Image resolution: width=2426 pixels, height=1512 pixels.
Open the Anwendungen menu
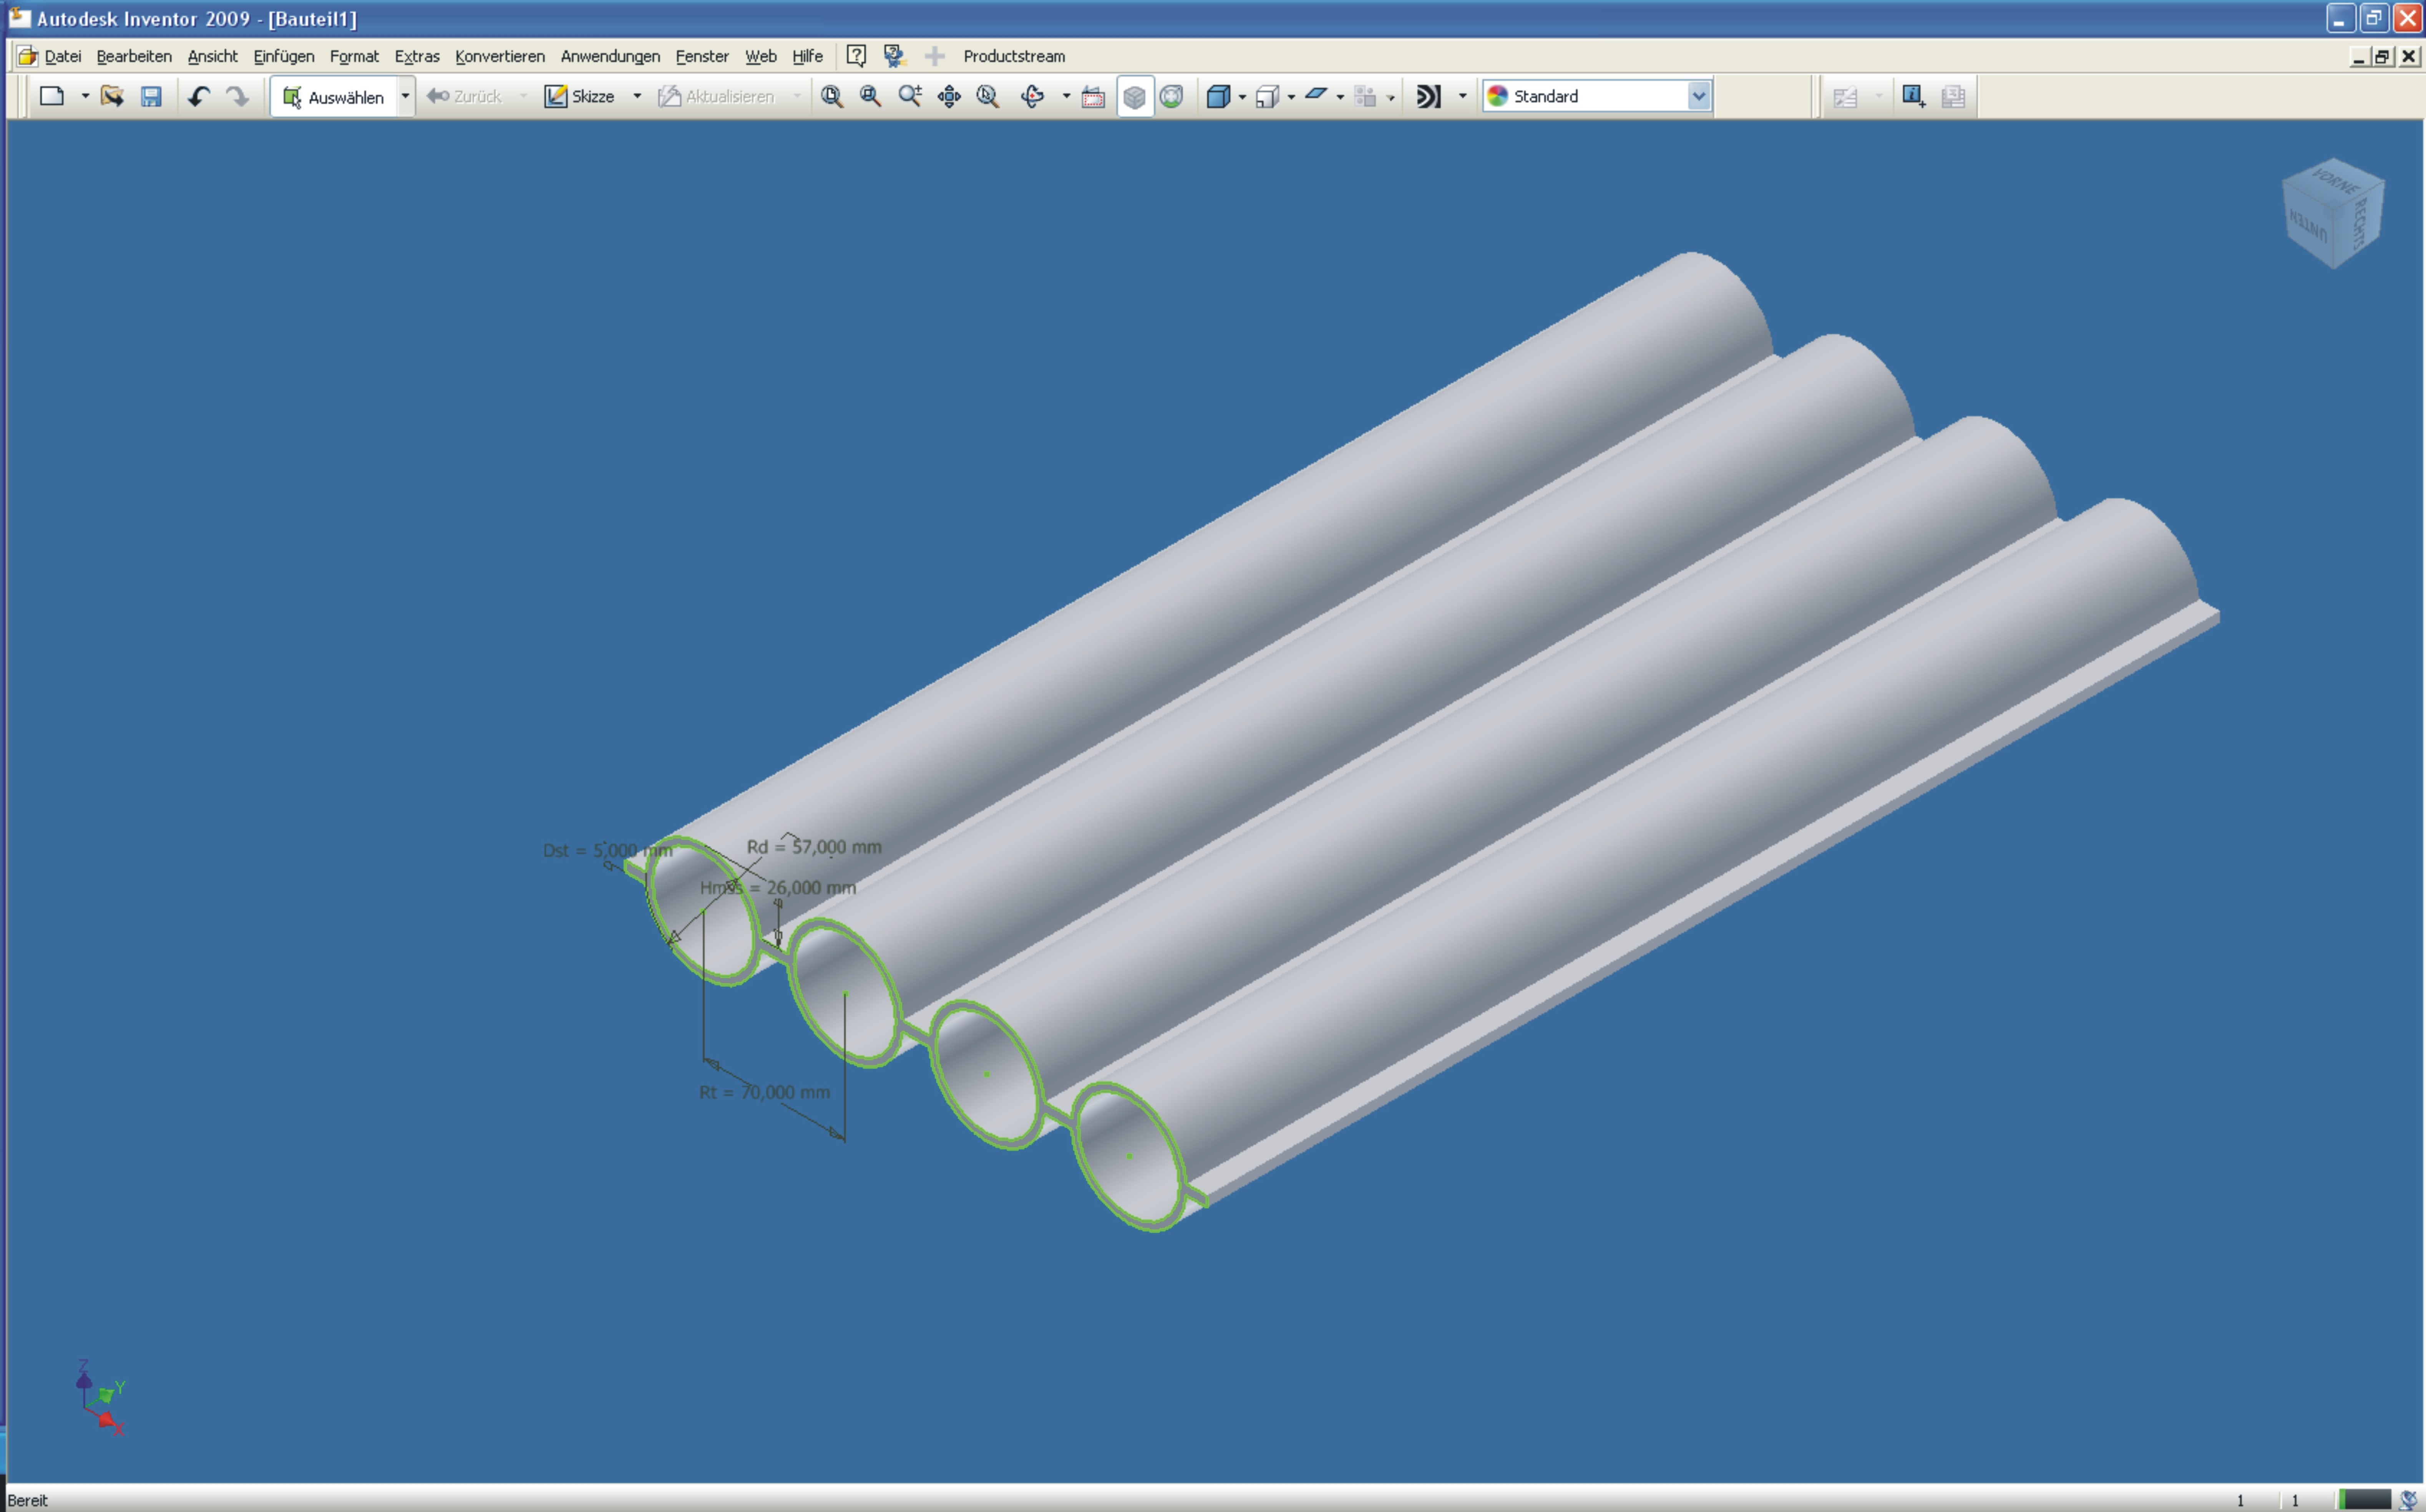tap(609, 56)
